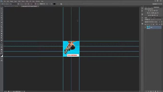Open the font size dropdown arrow
Image resolution: width=163 pixels, height=92 pixels.
click(x=35, y=4)
